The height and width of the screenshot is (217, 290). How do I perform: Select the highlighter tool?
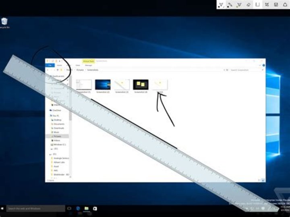click(x=239, y=5)
